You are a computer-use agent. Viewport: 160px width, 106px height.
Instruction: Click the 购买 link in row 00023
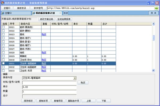[44, 34]
